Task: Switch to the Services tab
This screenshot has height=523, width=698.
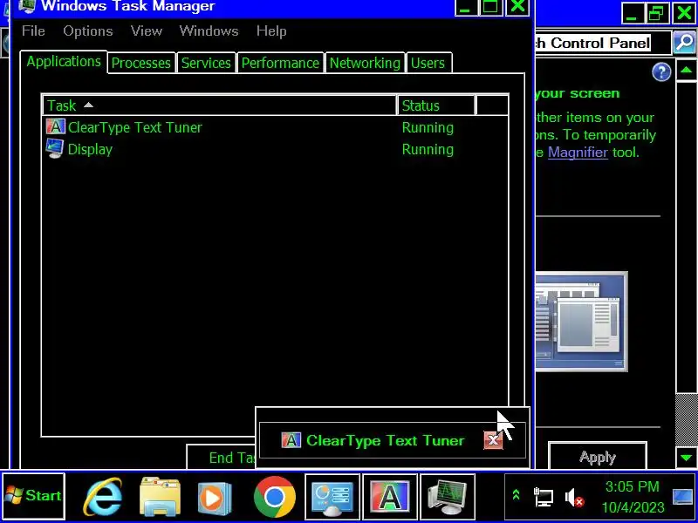Action: [x=206, y=63]
